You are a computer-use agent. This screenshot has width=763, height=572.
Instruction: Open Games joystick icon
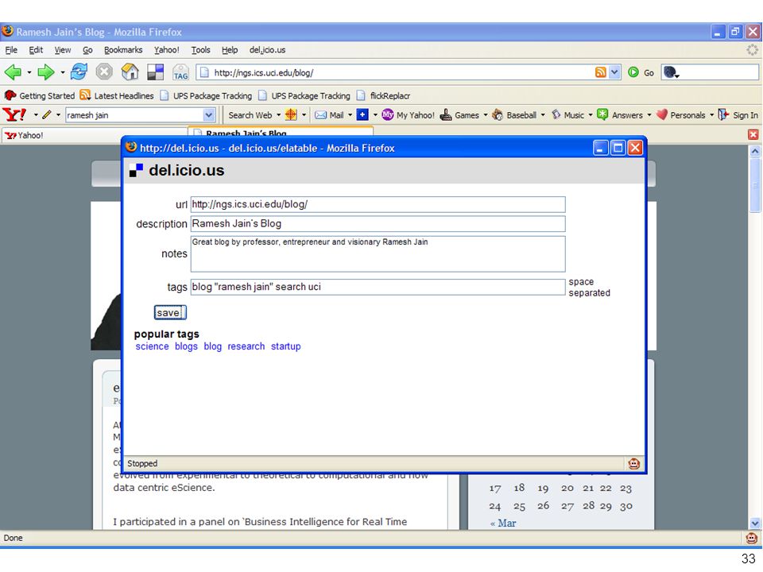[446, 114]
